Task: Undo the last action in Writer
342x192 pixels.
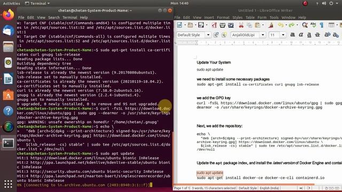Action: point(281,25)
